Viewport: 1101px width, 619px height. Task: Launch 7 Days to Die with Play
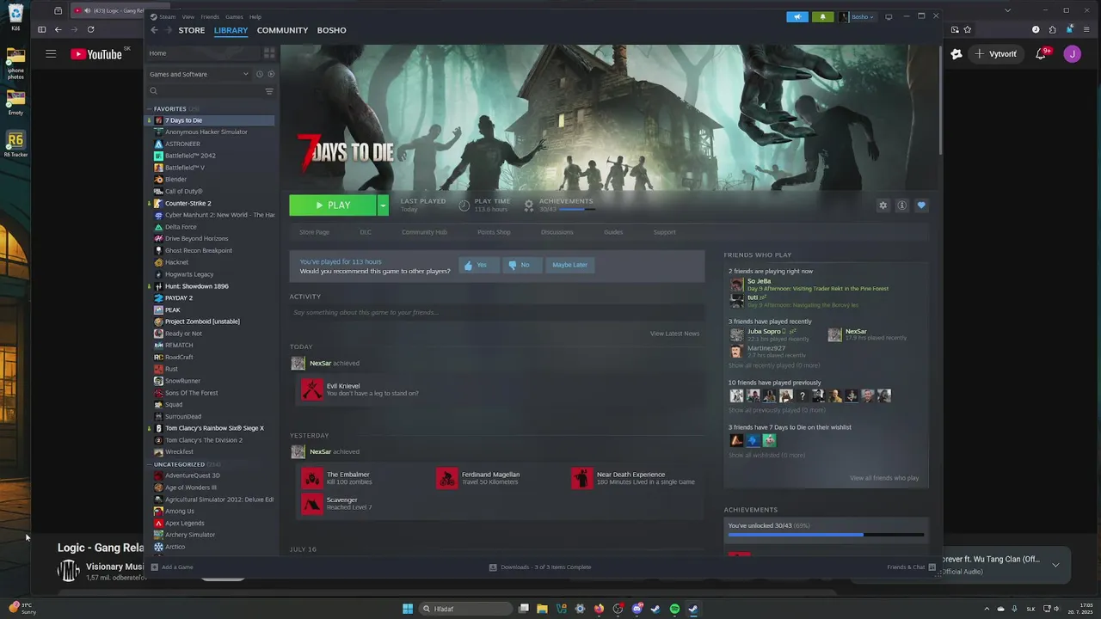click(333, 205)
